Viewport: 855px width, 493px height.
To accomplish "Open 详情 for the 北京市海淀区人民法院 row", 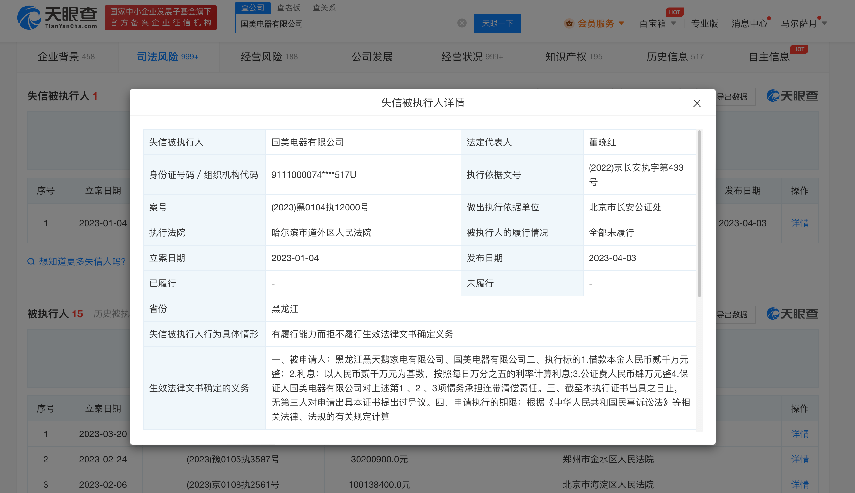I will tap(800, 485).
